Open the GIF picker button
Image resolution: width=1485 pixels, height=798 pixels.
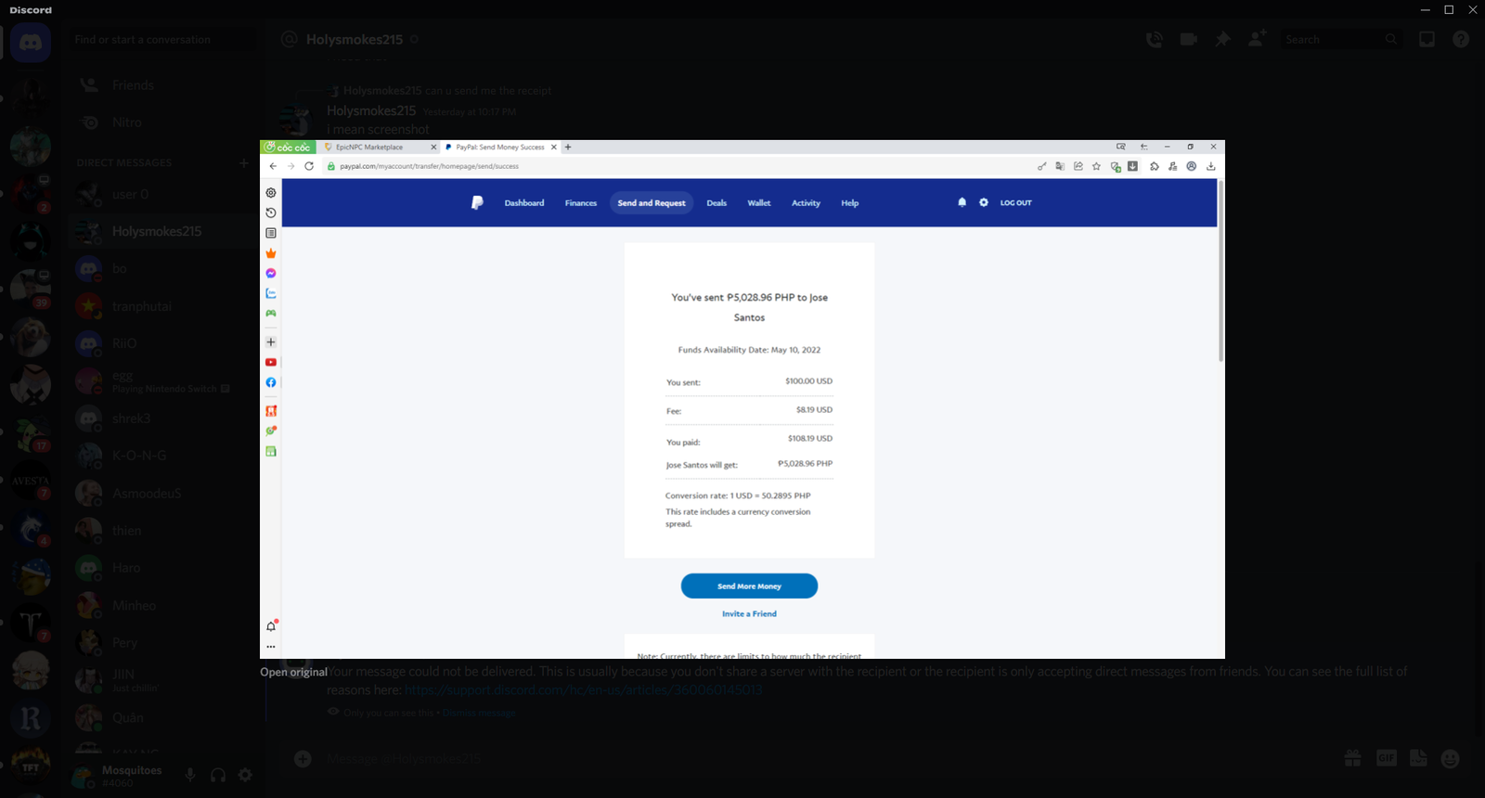tap(1386, 759)
